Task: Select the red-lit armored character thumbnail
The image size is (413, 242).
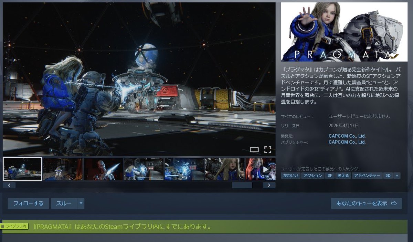Action: [x=103, y=169]
